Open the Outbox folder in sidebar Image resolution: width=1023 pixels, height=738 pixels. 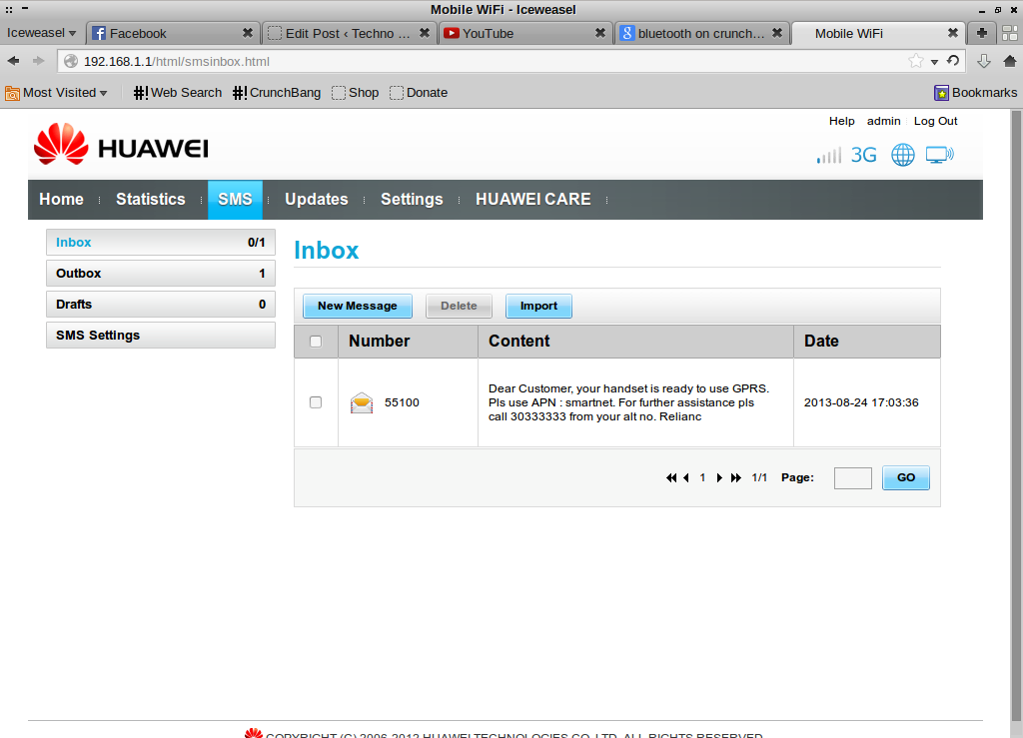pyautogui.click(x=160, y=274)
